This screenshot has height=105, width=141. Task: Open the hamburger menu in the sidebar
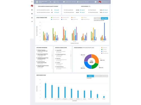32,2
